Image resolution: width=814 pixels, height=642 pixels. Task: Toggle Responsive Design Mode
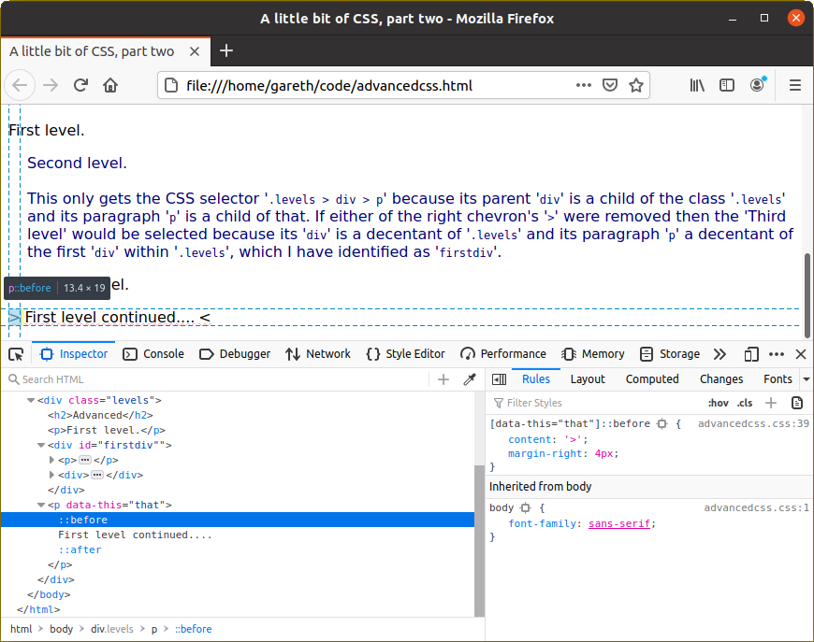tap(751, 354)
